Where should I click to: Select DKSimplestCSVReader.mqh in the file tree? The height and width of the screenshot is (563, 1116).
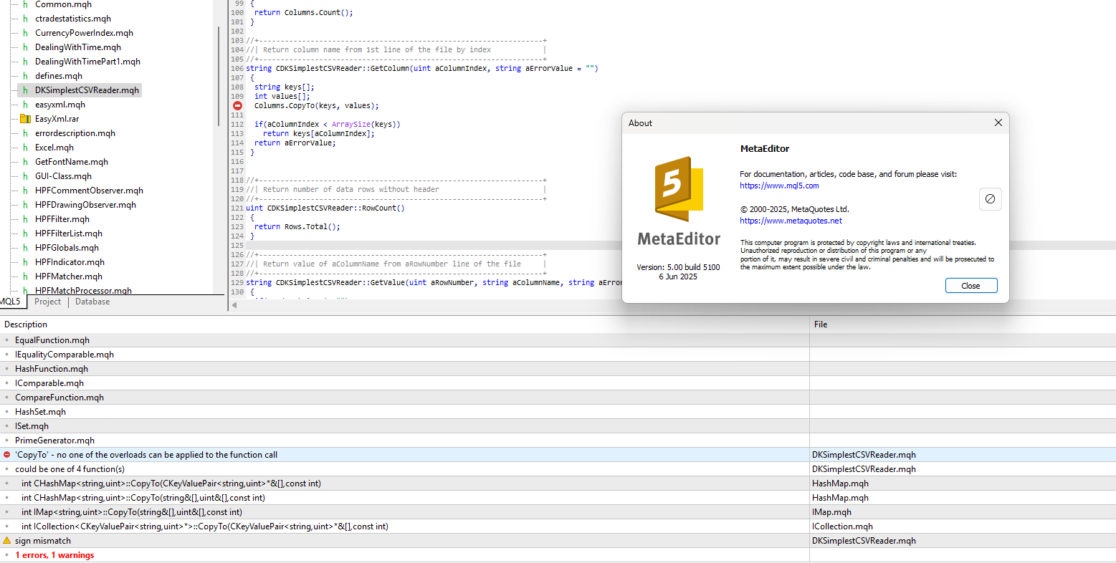[87, 90]
